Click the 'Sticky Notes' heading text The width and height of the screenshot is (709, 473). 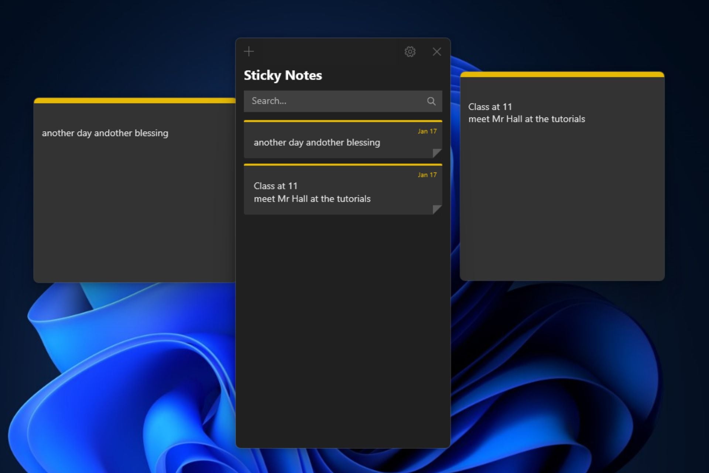pos(283,75)
